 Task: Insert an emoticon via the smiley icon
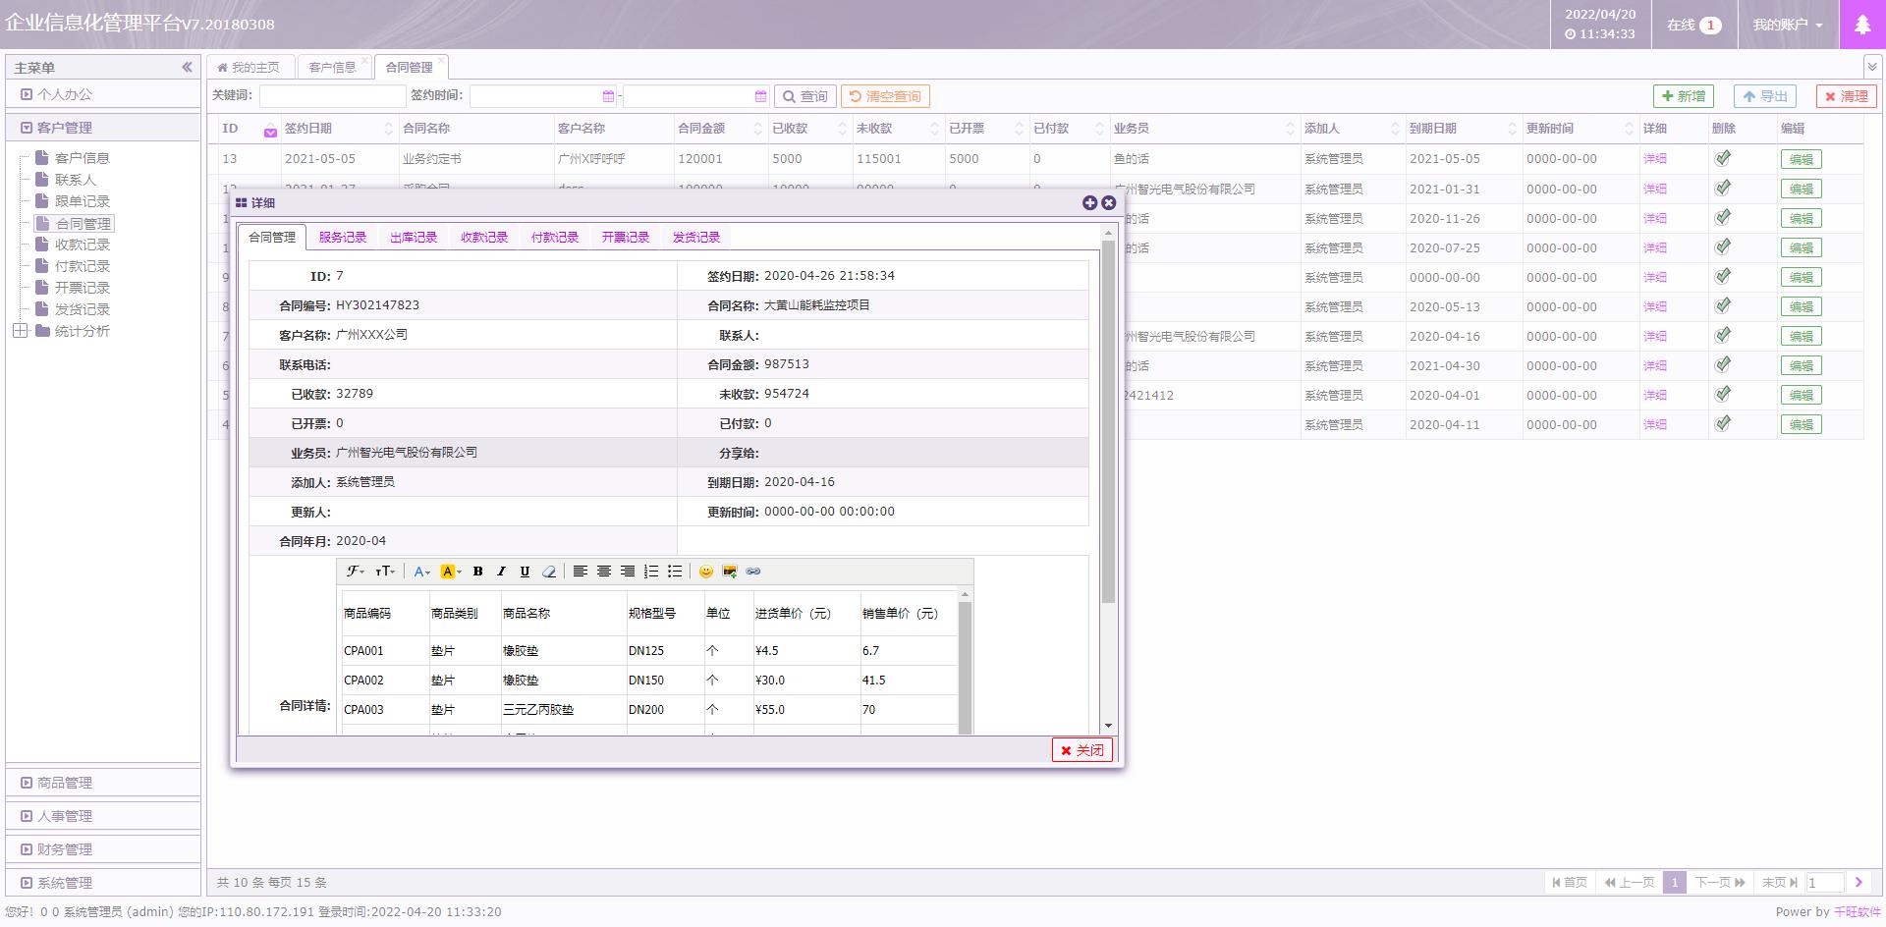pyautogui.click(x=705, y=572)
